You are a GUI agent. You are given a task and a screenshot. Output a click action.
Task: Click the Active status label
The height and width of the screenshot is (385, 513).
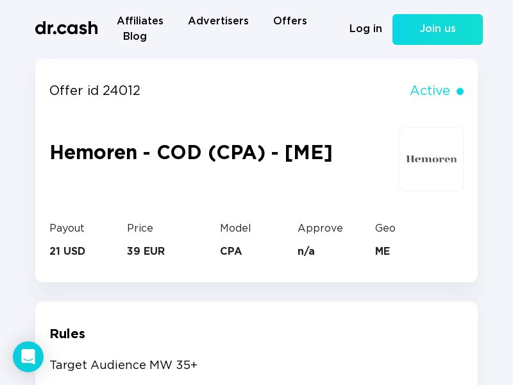(x=430, y=90)
